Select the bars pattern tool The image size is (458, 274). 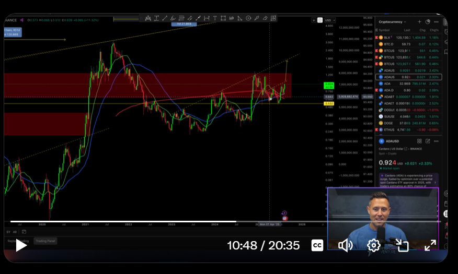(232, 18)
